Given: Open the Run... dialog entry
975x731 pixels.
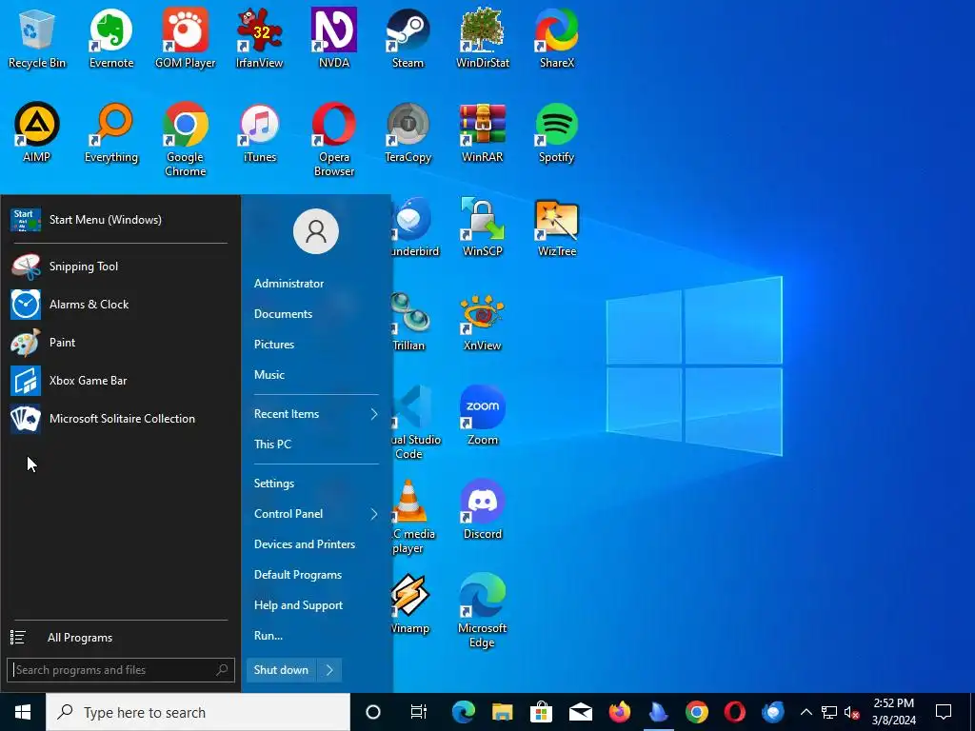Looking at the screenshot, I should pyautogui.click(x=268, y=636).
